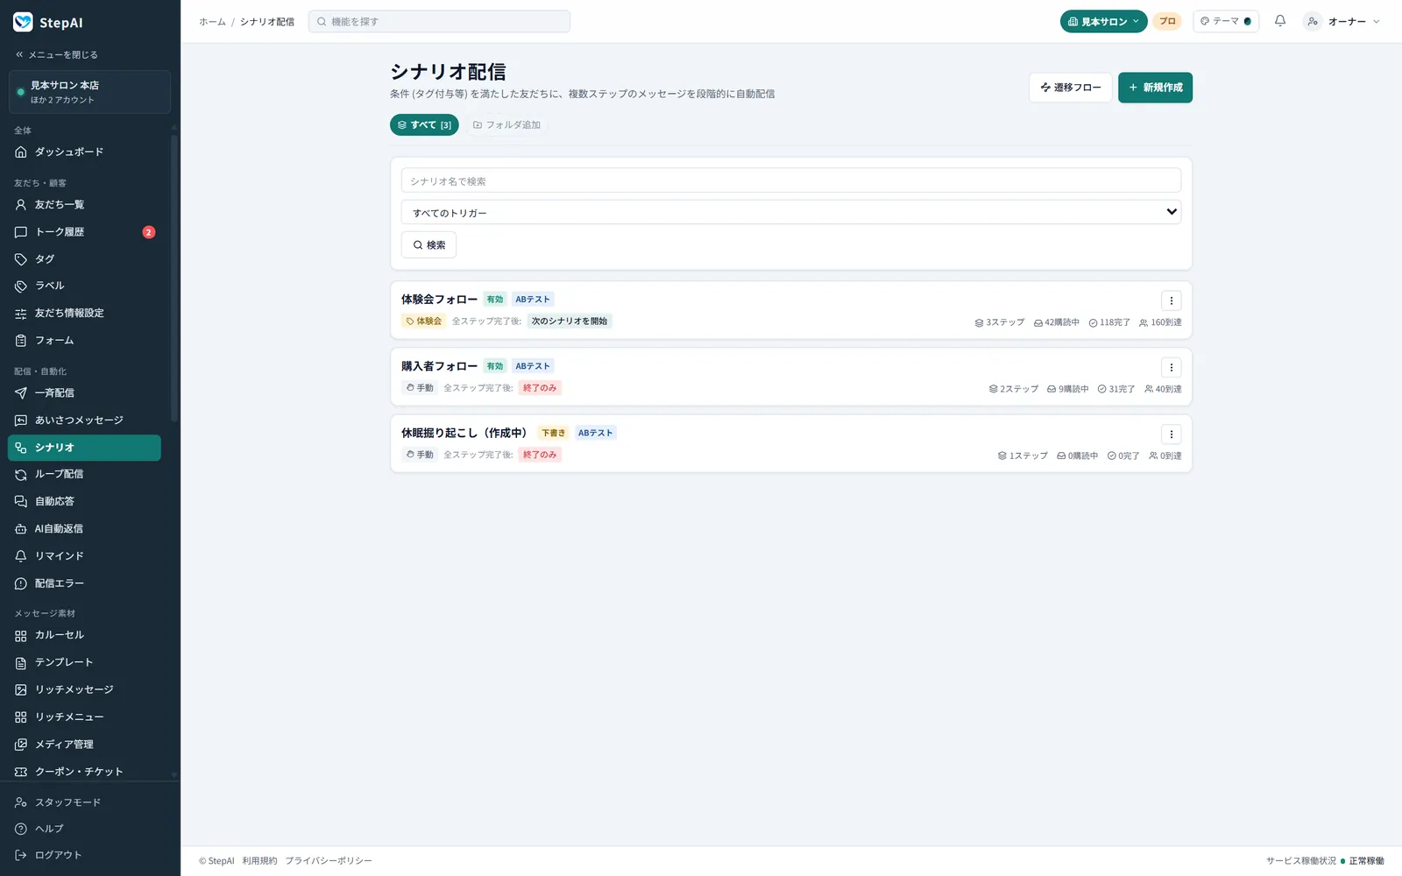Focus the シナリオ名で検索 input field
Image resolution: width=1402 pixels, height=876 pixels.
790,180
